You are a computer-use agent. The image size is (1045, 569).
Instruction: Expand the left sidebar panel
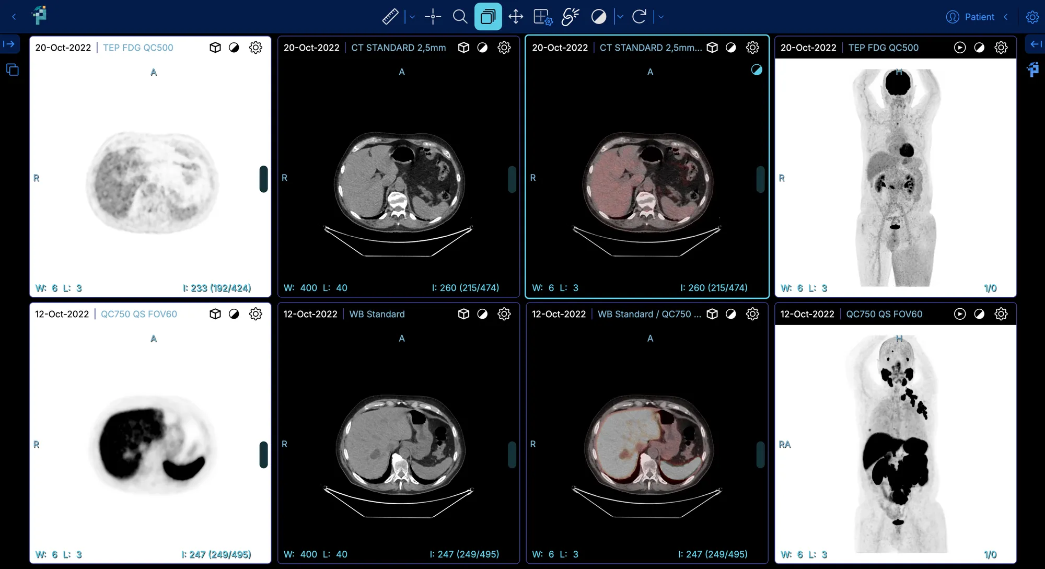pyautogui.click(x=9, y=44)
